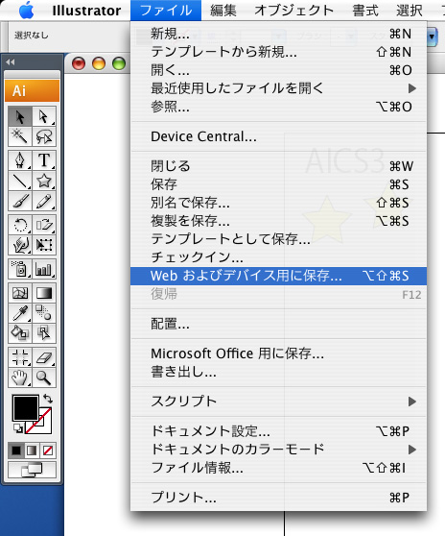Select the Direct Selection (white arrow) tool
This screenshot has width=445, height=536.
click(x=44, y=116)
